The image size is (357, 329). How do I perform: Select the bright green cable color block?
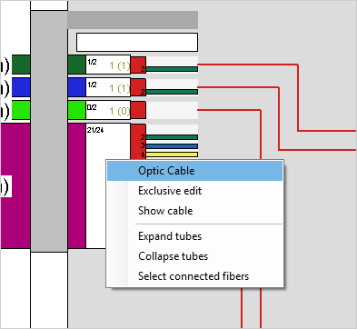click(76, 110)
